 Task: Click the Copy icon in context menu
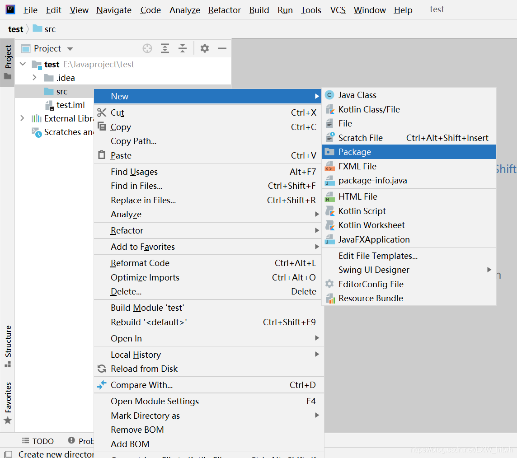102,126
